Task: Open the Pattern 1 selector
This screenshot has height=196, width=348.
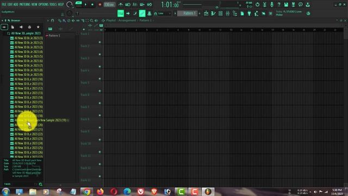Action: click(188, 14)
